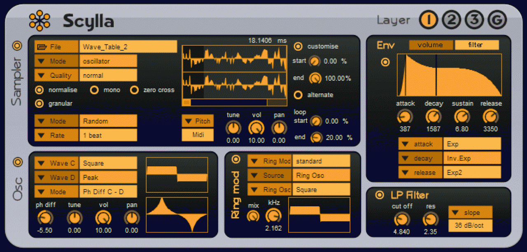Click the Osc pan knob

point(132,217)
